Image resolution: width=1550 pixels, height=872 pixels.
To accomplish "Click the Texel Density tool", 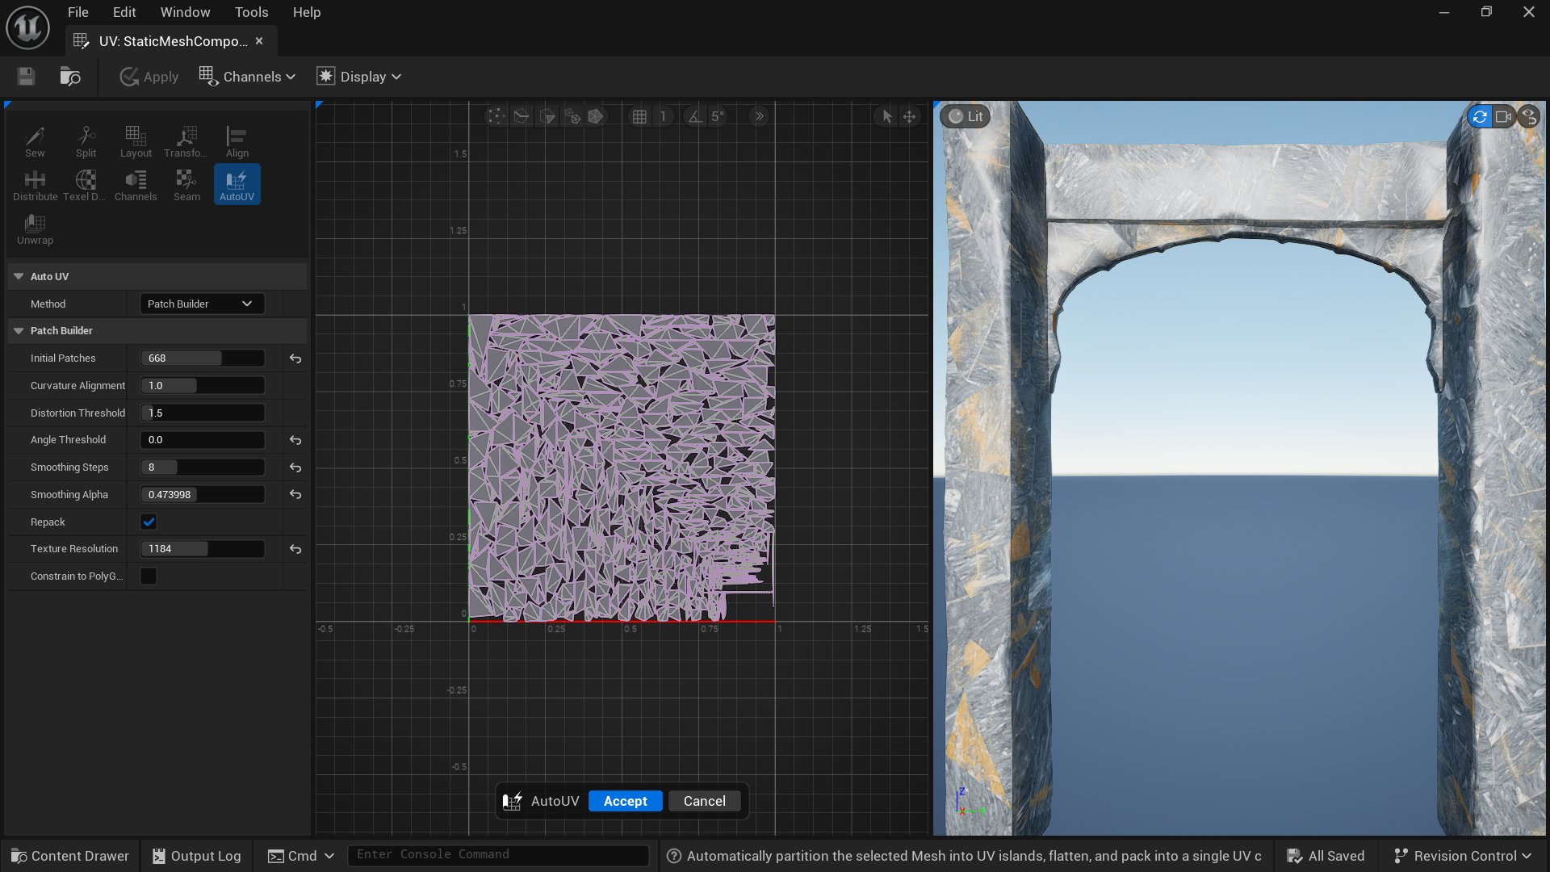I will pyautogui.click(x=85, y=185).
